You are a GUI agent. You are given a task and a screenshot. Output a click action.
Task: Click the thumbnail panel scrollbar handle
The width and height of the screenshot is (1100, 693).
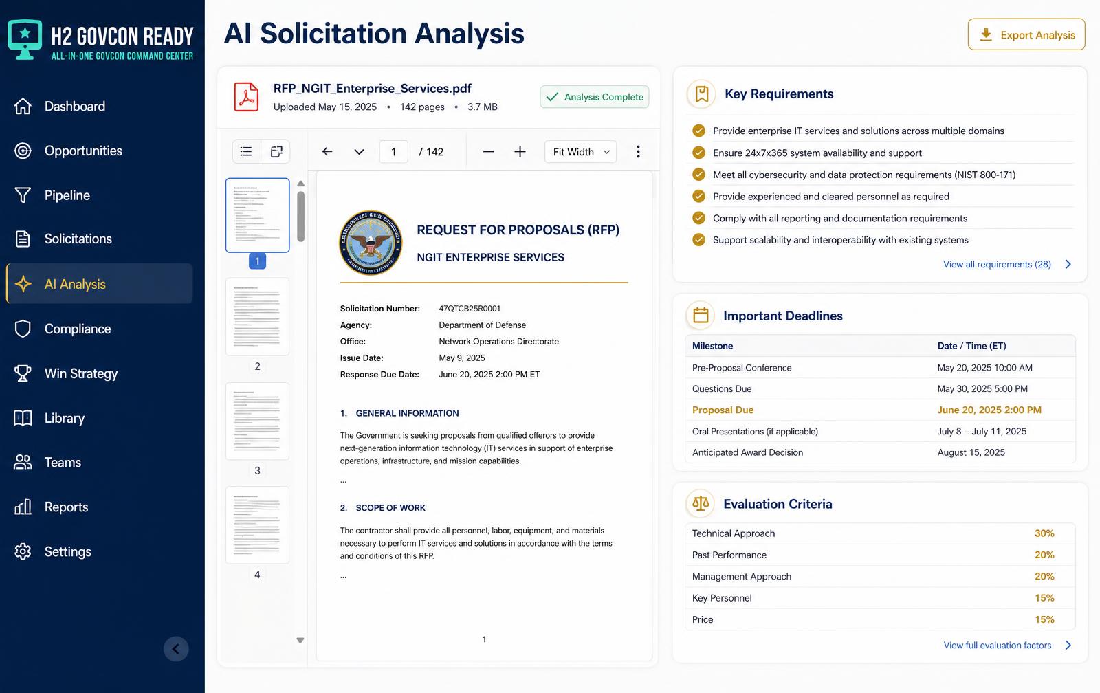pyautogui.click(x=300, y=216)
